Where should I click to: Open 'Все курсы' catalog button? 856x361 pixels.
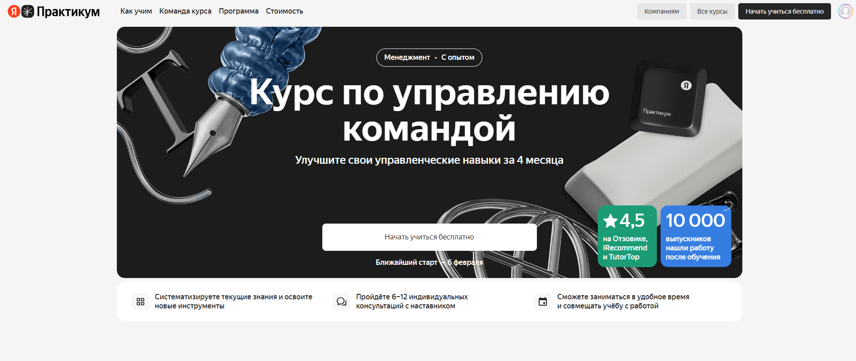pos(712,11)
